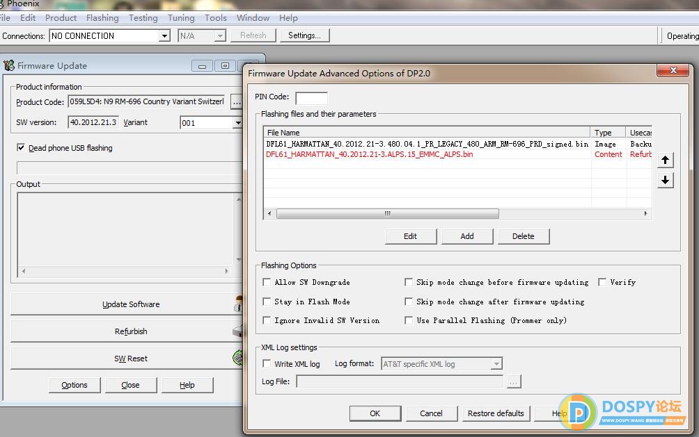Open the Product menu
699x437 pixels.
point(61,18)
